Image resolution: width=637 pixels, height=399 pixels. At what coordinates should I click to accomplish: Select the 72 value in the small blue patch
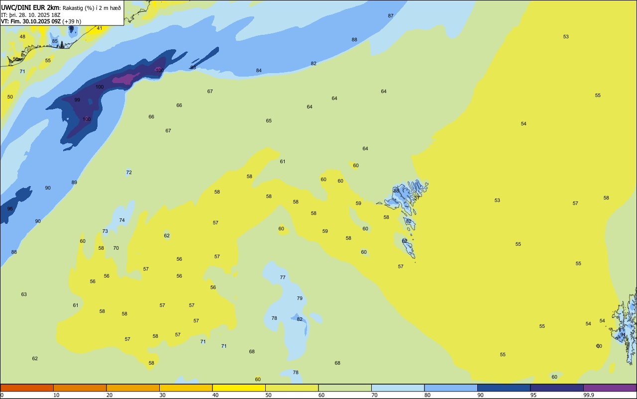tap(129, 173)
